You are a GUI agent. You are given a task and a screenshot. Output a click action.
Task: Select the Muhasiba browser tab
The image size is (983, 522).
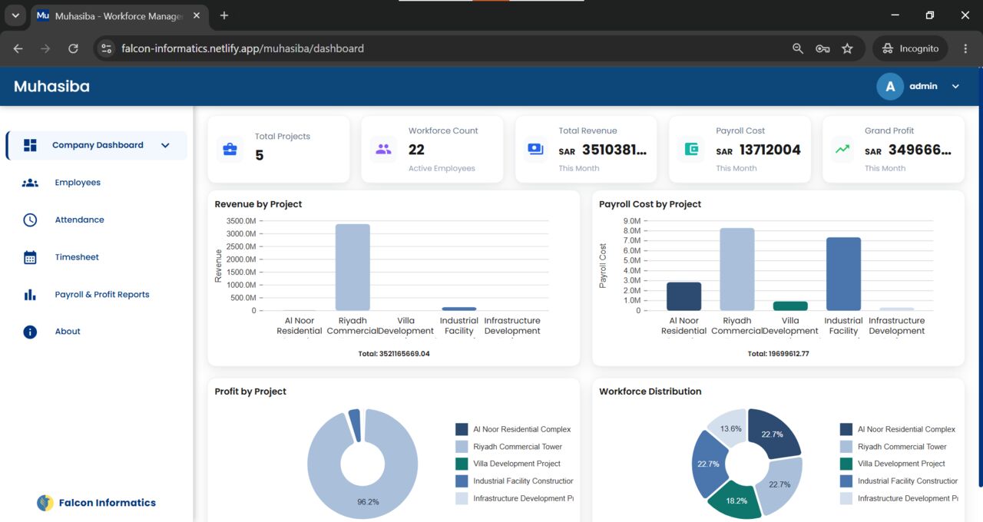[119, 16]
